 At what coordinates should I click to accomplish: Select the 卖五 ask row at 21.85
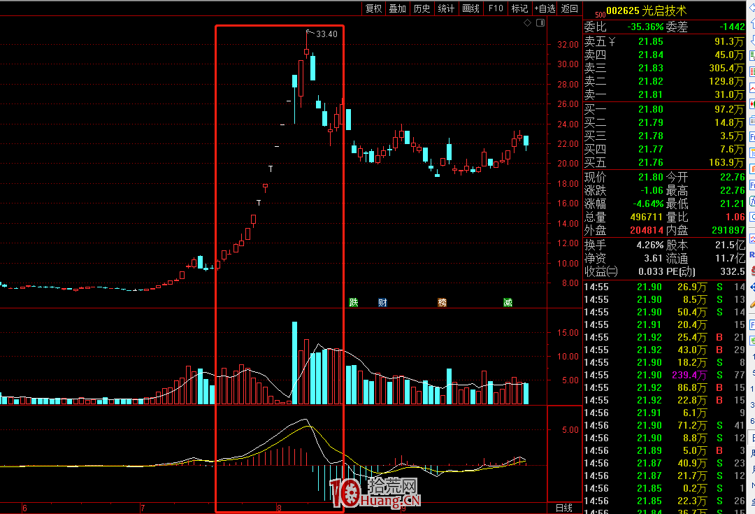click(665, 41)
